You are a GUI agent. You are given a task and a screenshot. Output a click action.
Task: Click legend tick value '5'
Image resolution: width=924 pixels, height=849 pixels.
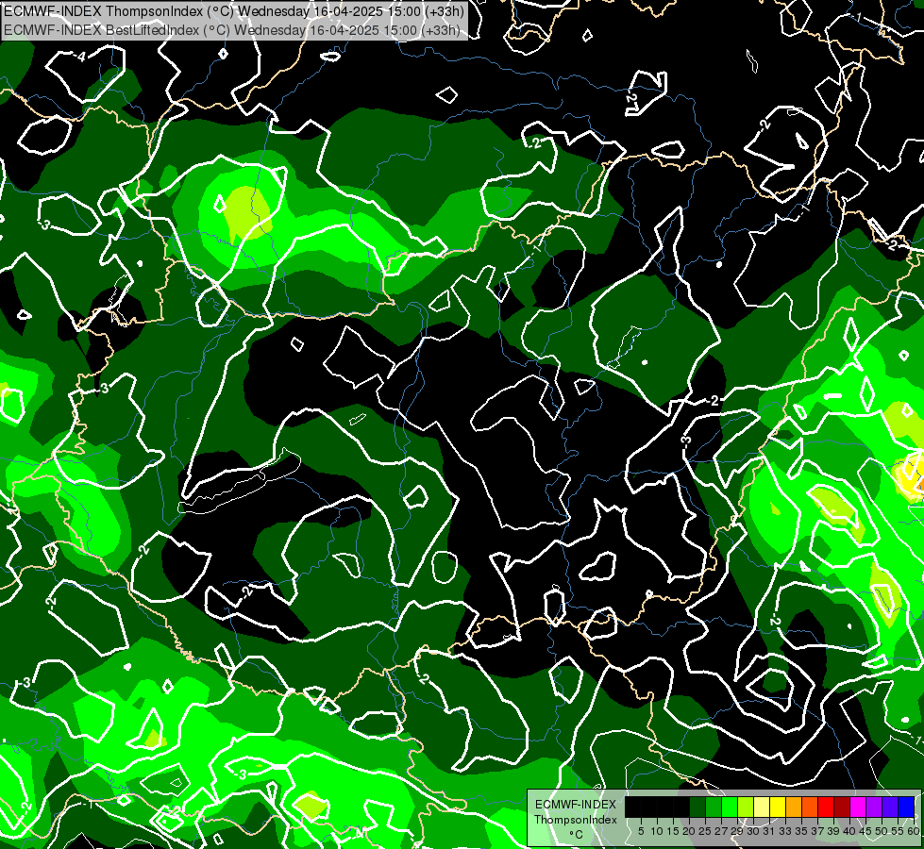click(641, 831)
